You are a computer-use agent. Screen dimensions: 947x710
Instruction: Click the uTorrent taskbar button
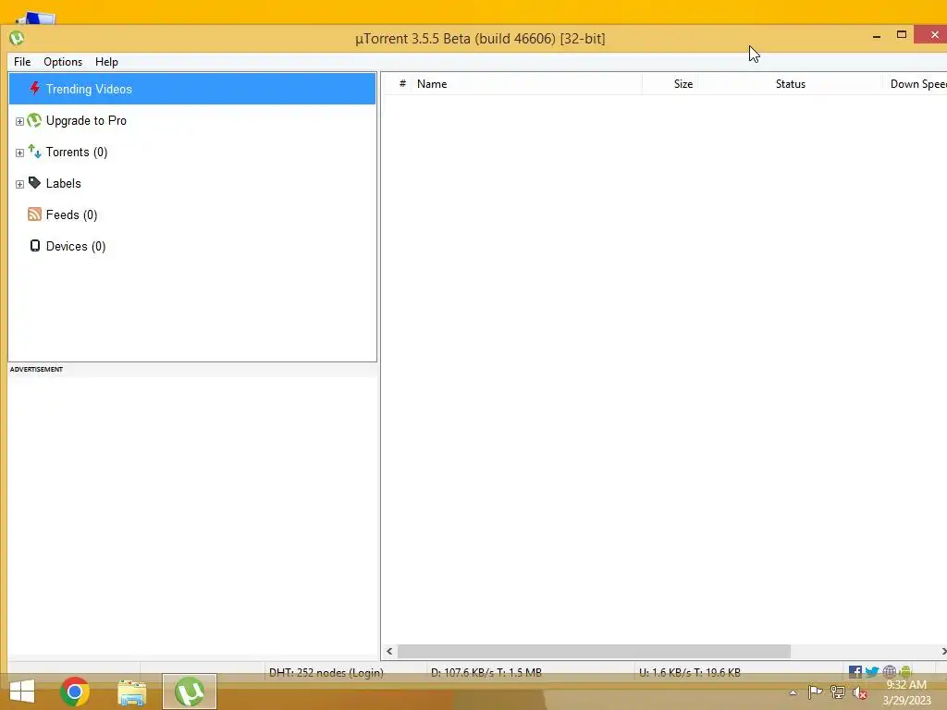click(189, 692)
